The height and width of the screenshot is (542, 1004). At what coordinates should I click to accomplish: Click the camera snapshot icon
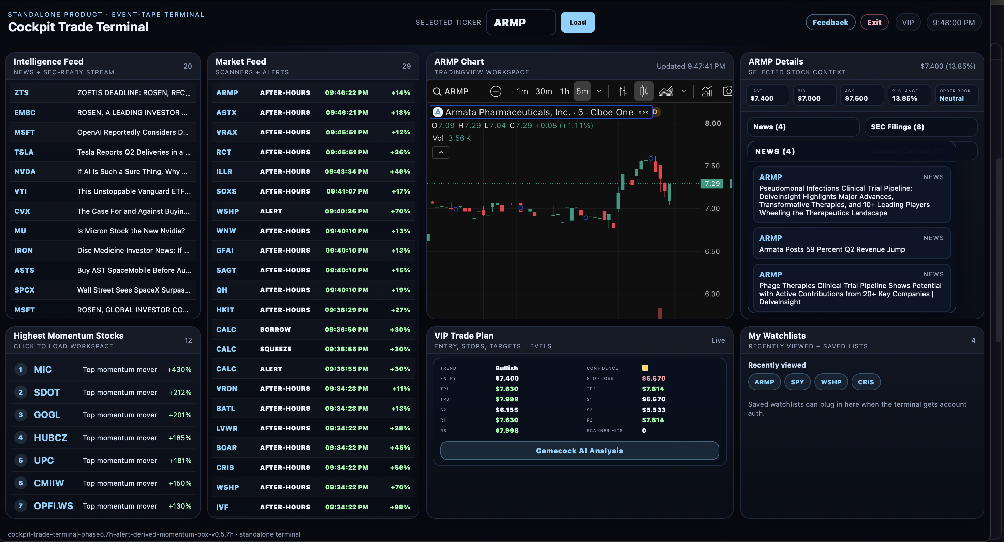pyautogui.click(x=727, y=91)
